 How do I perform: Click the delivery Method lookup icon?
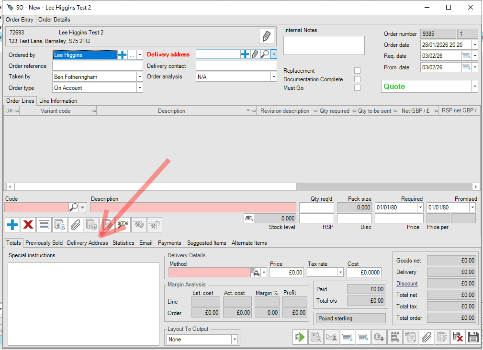(x=255, y=272)
